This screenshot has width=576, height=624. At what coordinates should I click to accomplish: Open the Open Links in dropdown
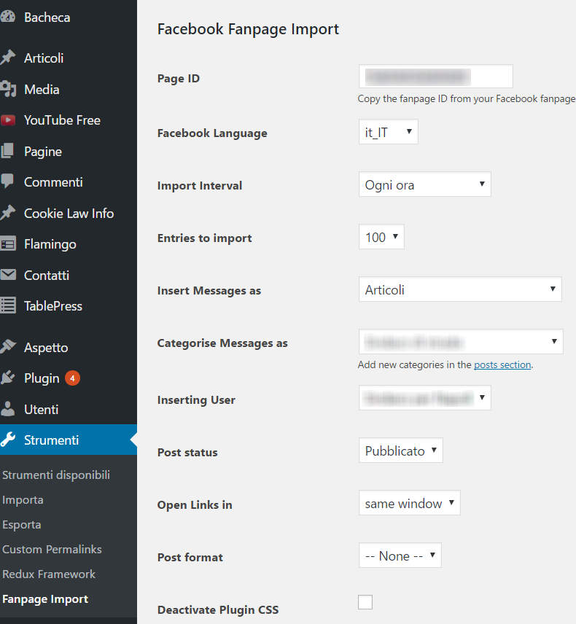[x=409, y=503]
